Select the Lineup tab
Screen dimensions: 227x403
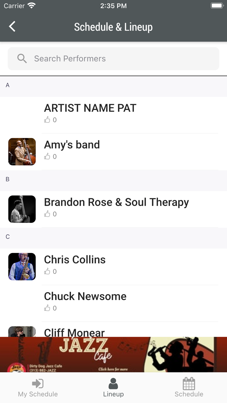tap(113, 388)
